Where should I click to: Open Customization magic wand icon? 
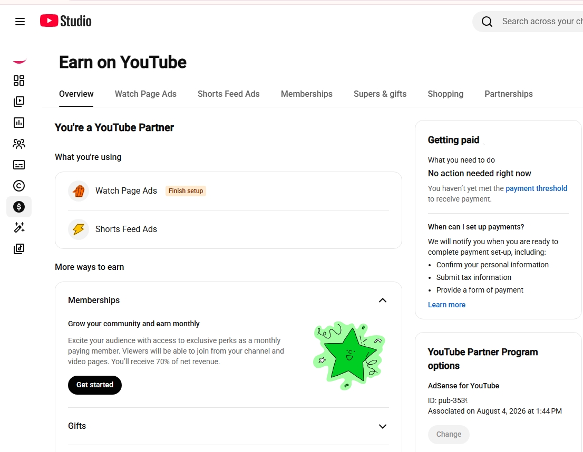(19, 227)
